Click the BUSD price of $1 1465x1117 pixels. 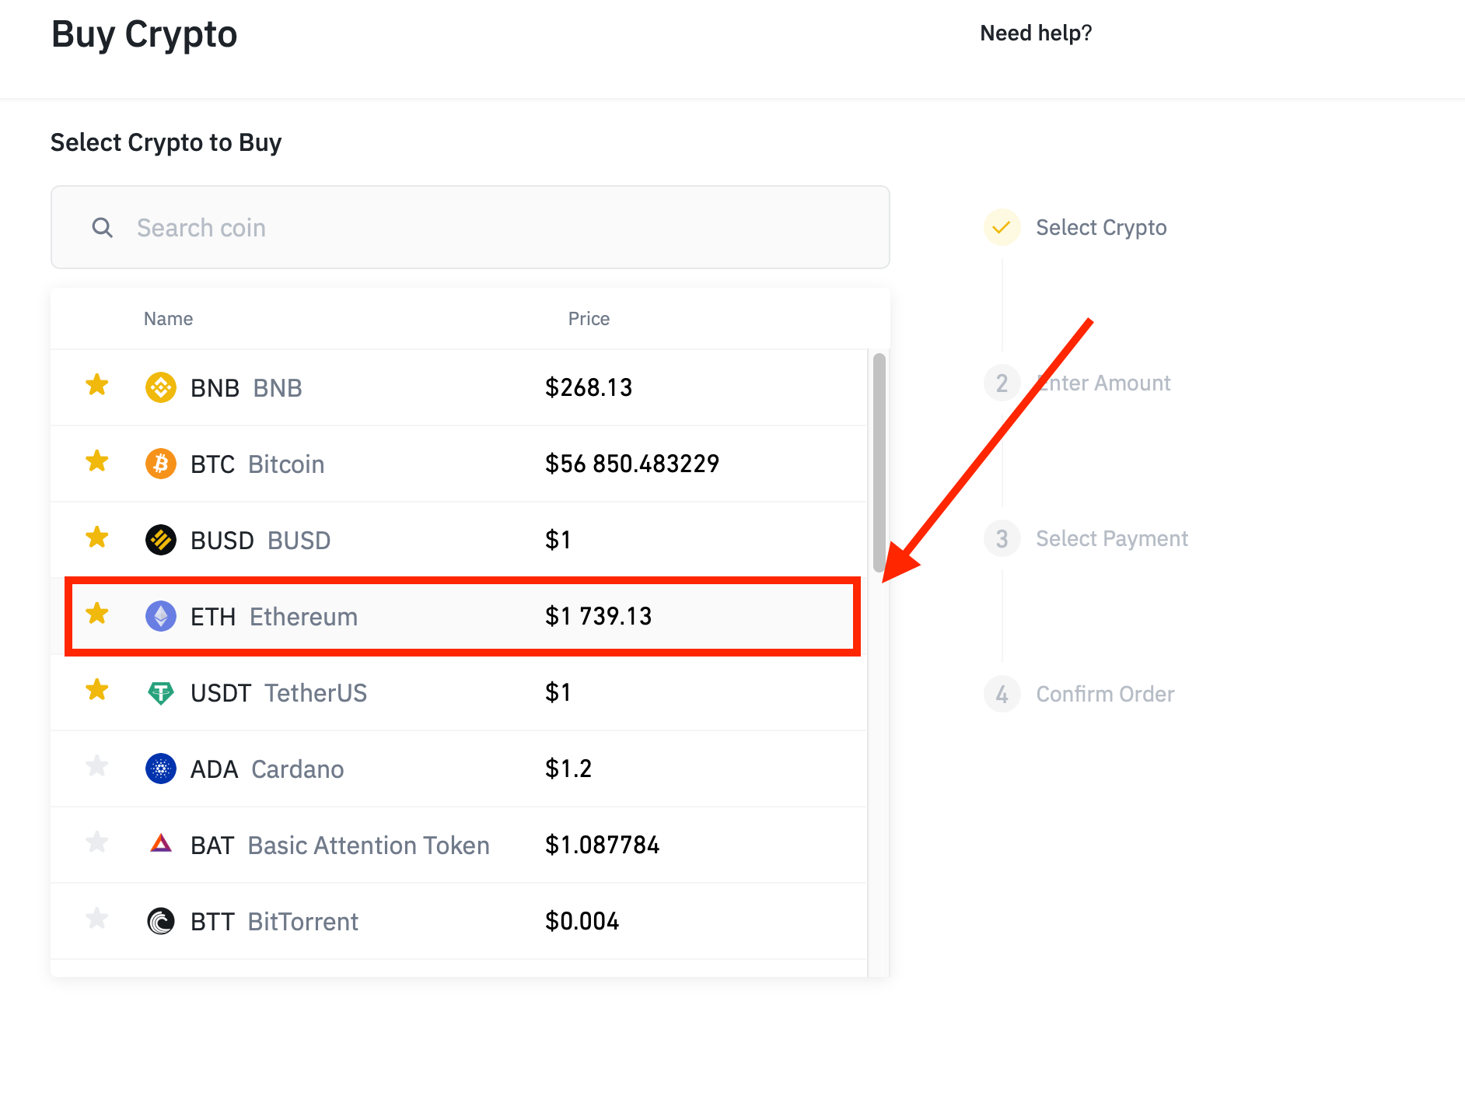click(558, 540)
